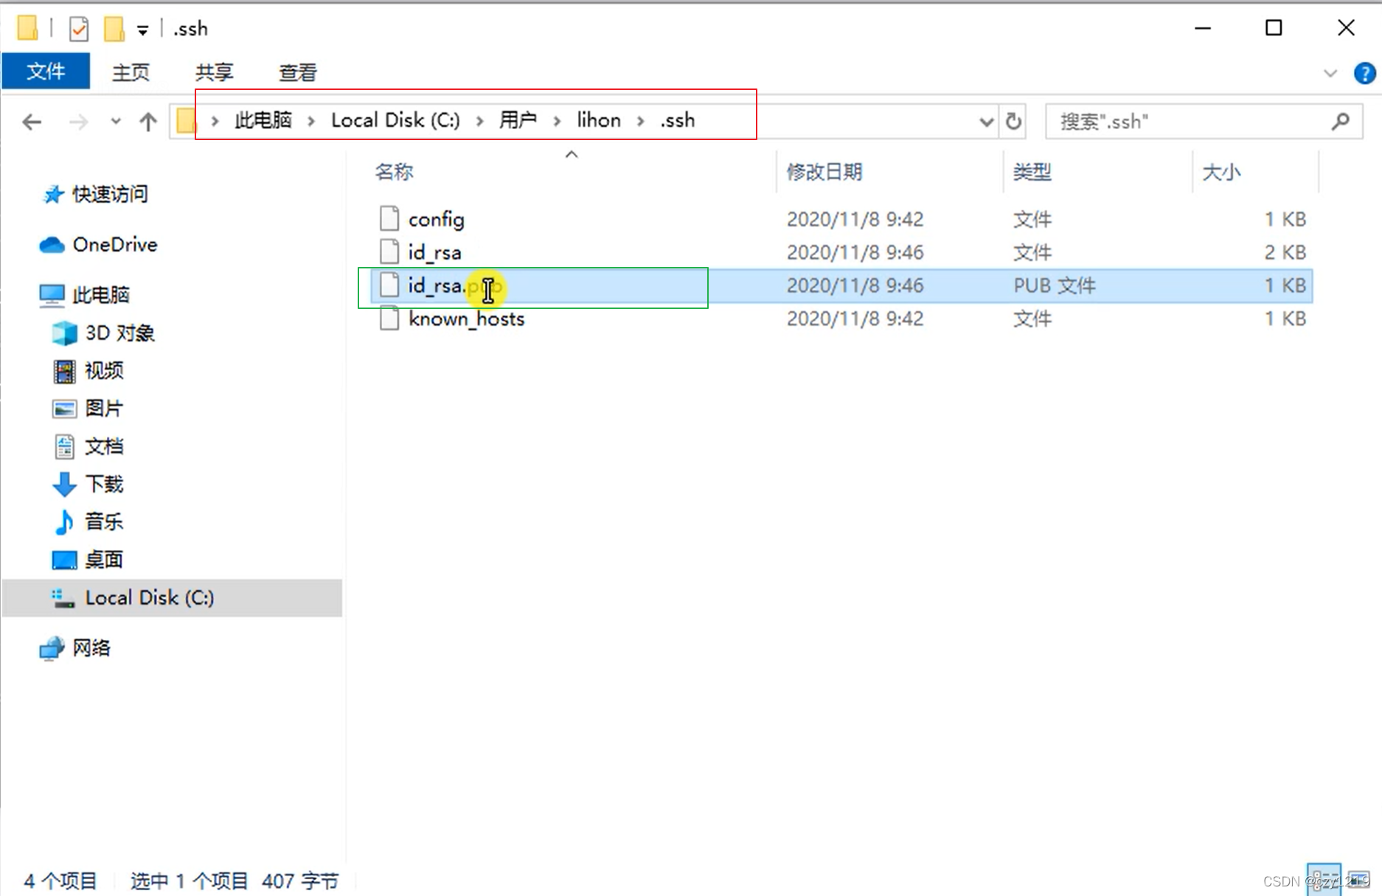Select the known_hosts file
Viewport: 1382px width, 896px height.
(466, 319)
